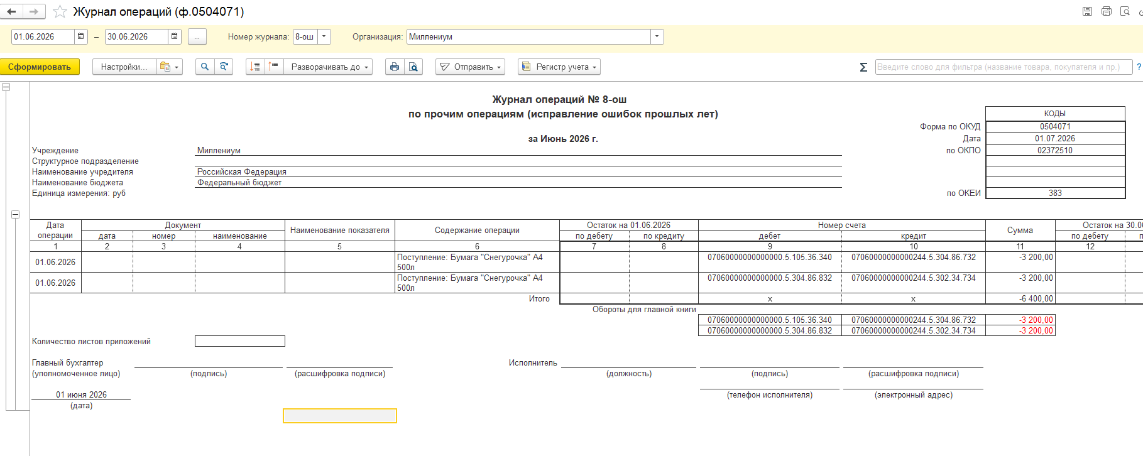Select the date 01 июня 2026
Image resolution: width=1143 pixels, height=456 pixels.
tap(81, 394)
